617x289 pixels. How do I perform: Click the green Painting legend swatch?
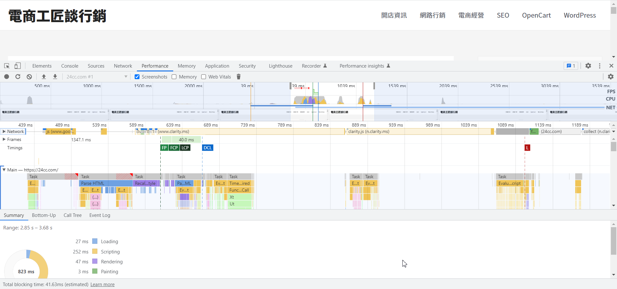(x=95, y=271)
